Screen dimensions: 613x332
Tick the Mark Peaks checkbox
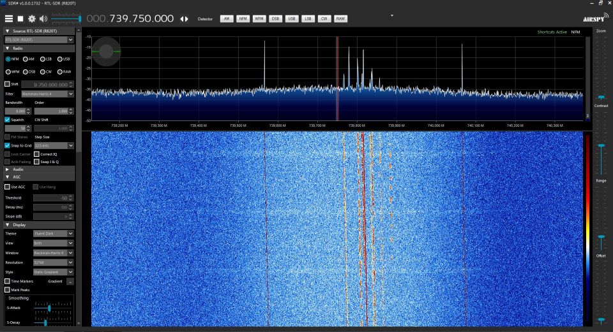click(8, 290)
